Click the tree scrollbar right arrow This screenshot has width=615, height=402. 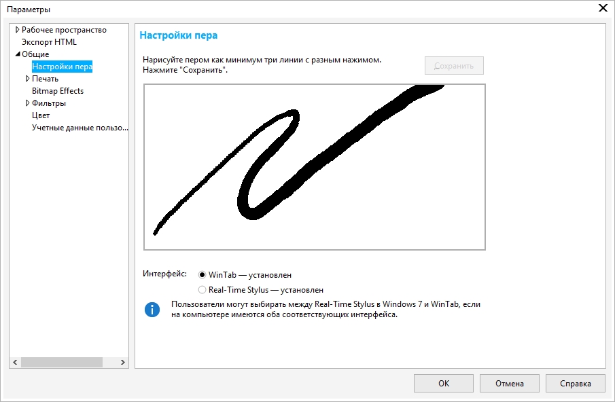pos(123,362)
